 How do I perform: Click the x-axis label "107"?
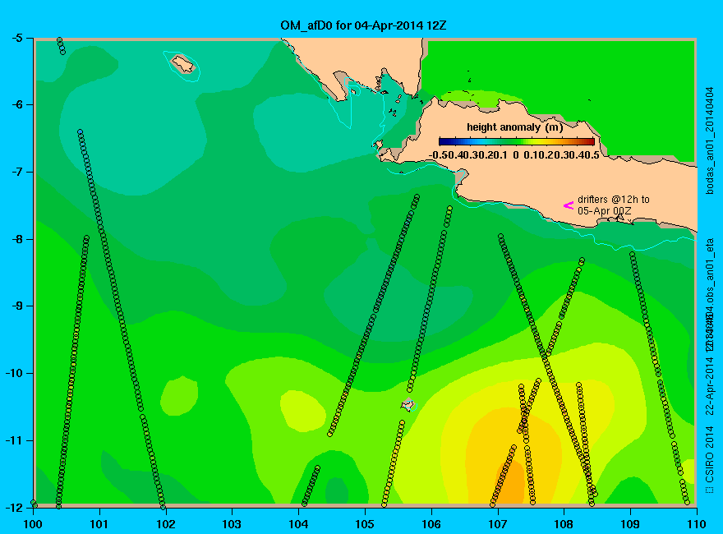click(x=498, y=524)
